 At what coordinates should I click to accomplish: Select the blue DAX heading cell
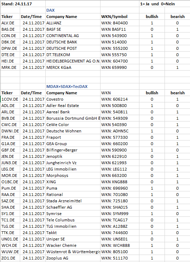pyautogui.click(x=73, y=10)
